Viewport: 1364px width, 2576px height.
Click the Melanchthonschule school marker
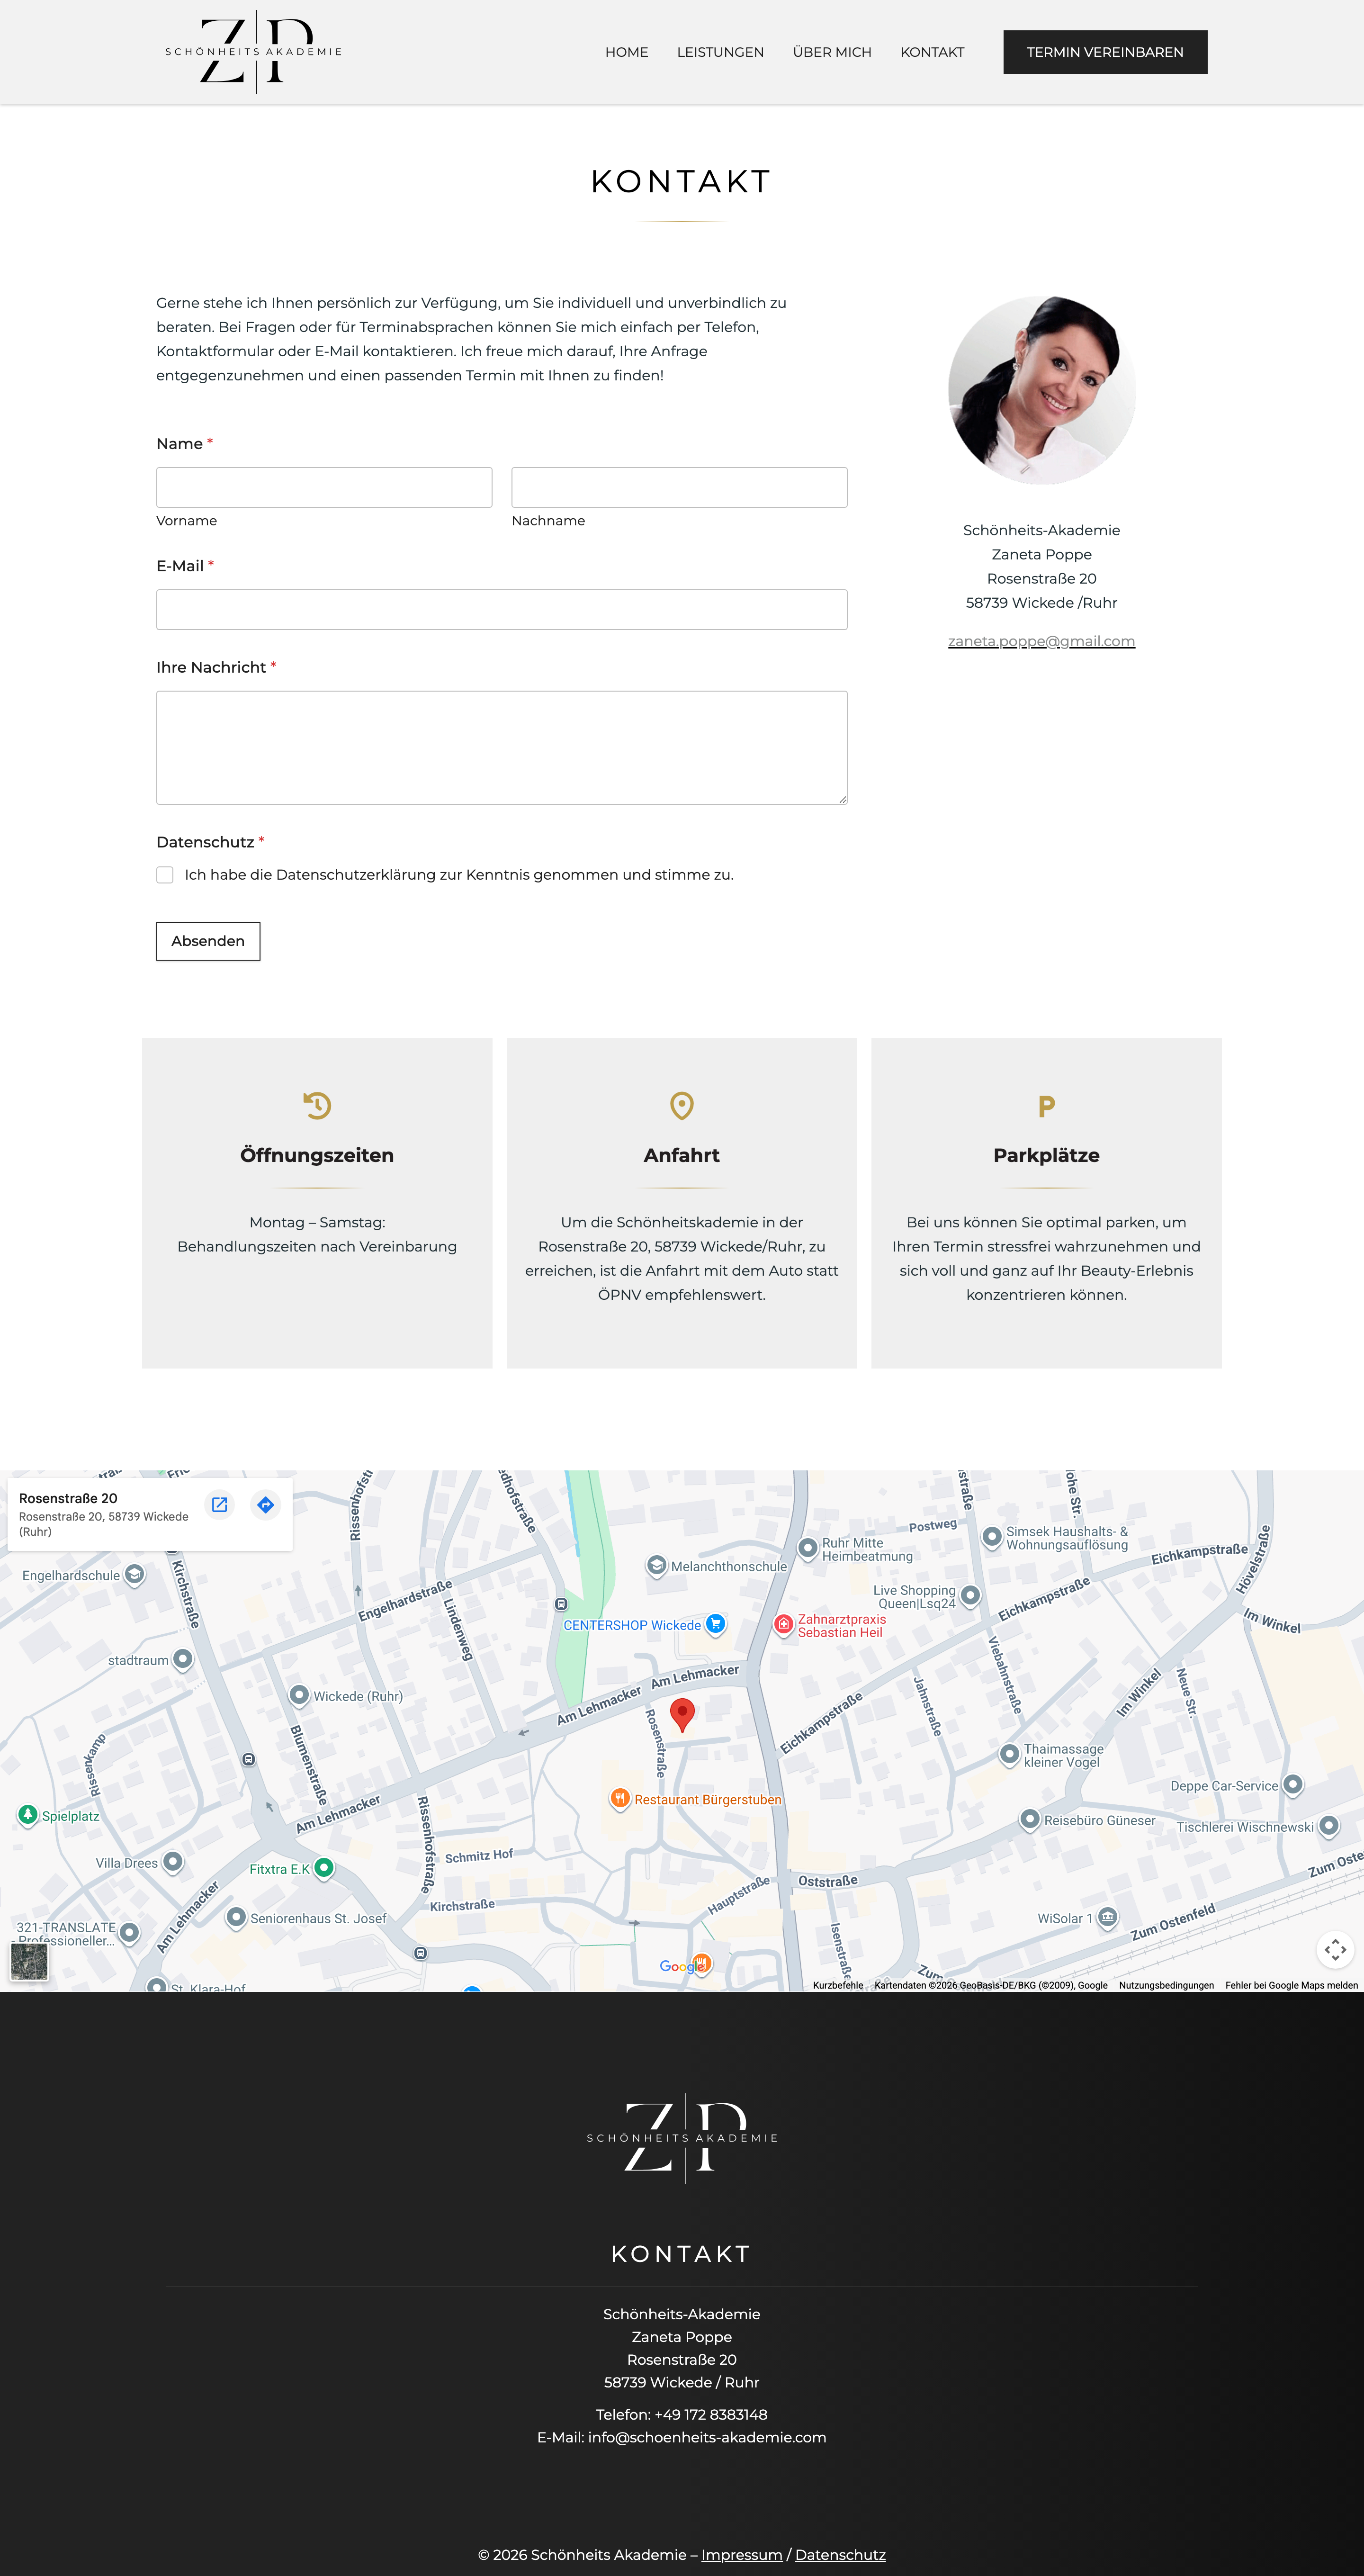pyautogui.click(x=657, y=1565)
